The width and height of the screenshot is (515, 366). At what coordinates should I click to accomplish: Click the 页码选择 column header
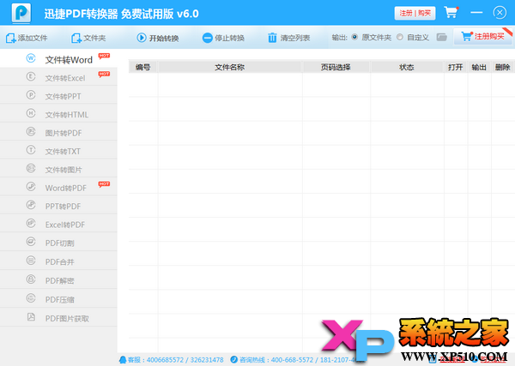point(336,67)
